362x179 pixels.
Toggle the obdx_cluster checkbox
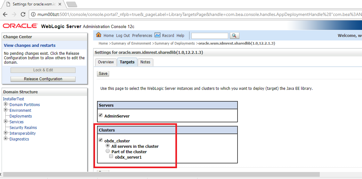[x=101, y=140]
